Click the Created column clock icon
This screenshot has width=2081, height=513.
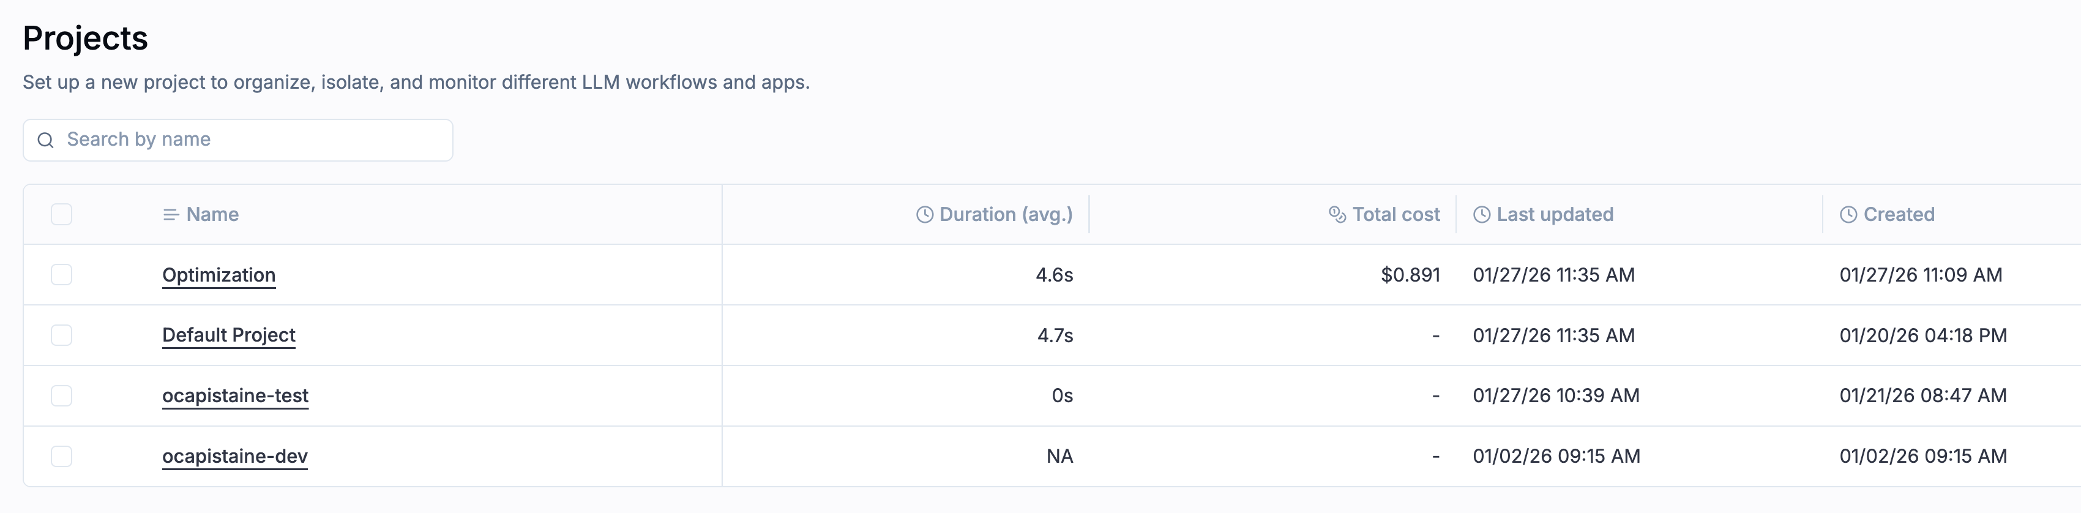1848,215
